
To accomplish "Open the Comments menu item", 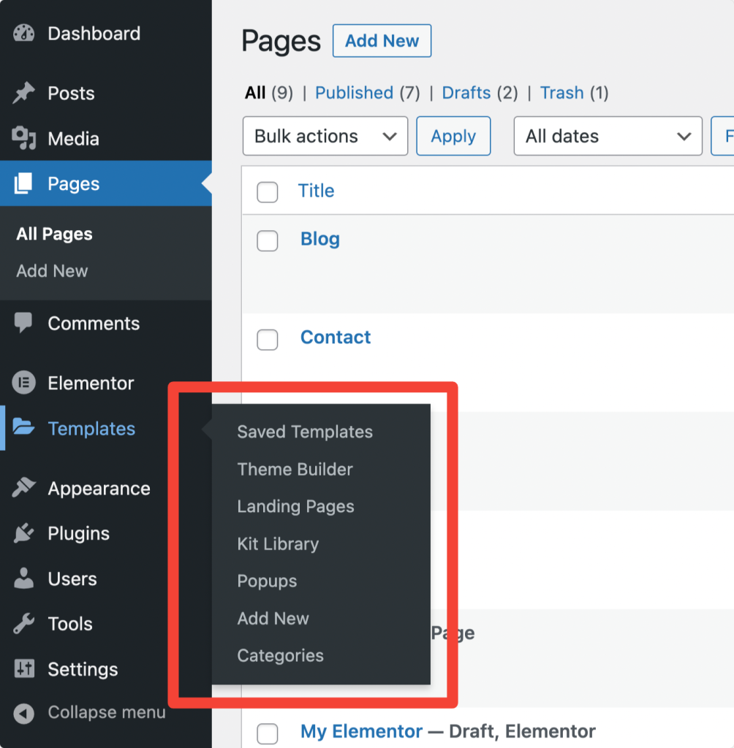I will (x=94, y=324).
